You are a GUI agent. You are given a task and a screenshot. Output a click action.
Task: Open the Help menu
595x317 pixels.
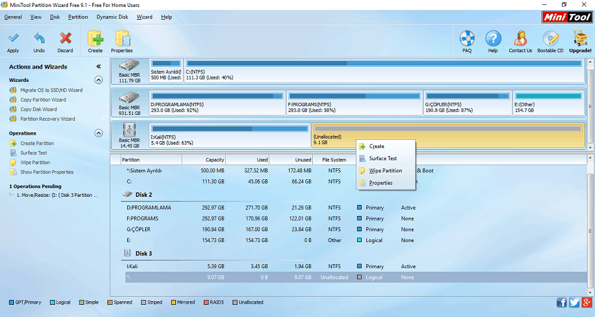[166, 17]
